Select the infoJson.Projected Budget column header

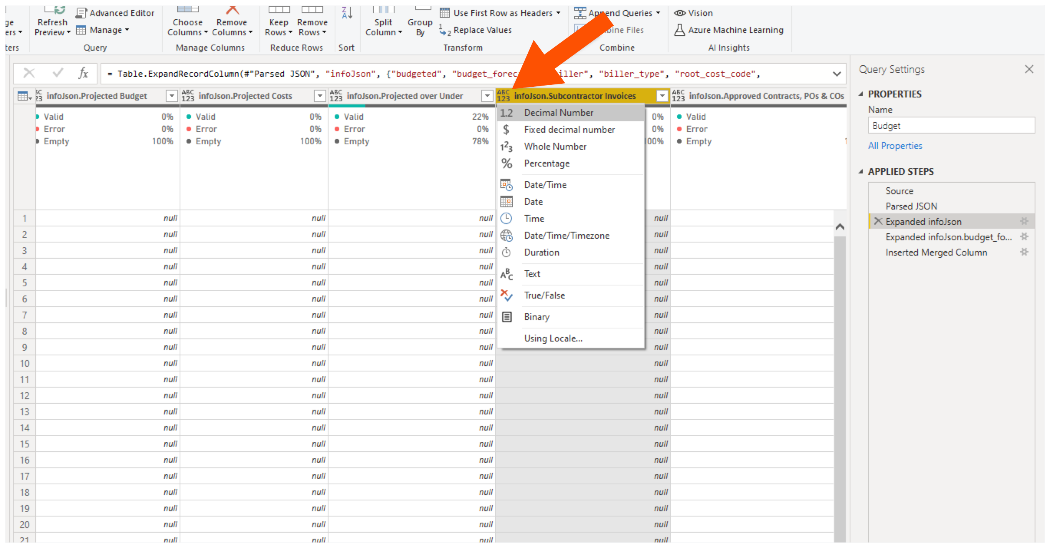coord(97,96)
